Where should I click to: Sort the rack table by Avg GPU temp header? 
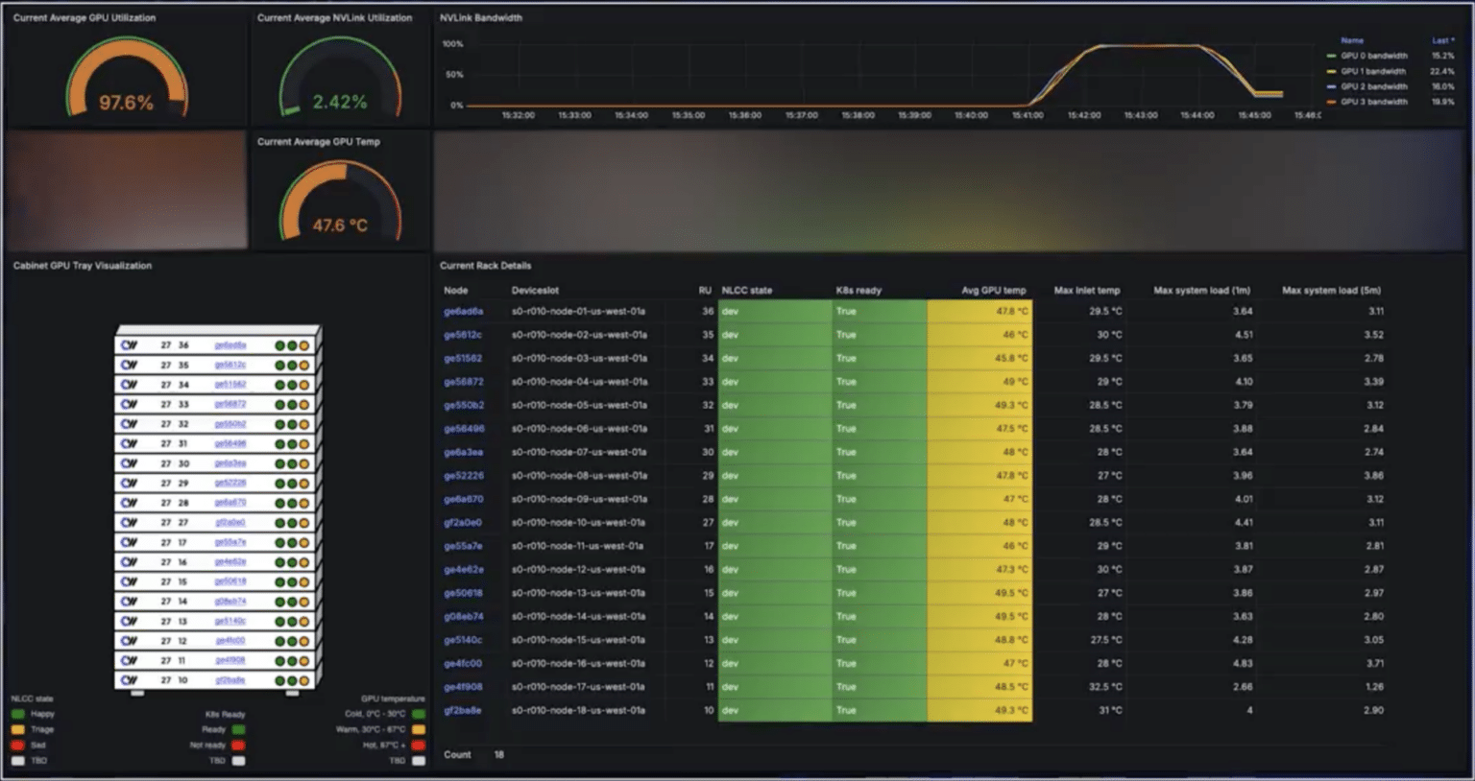pos(993,290)
